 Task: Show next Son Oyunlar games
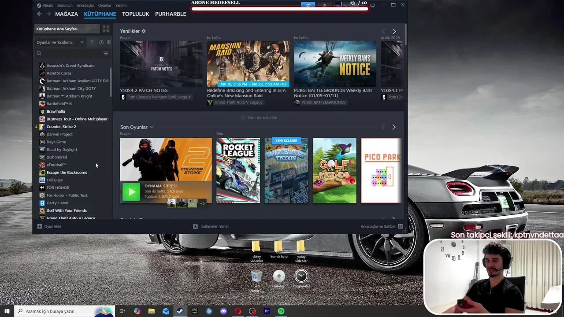coord(393,127)
